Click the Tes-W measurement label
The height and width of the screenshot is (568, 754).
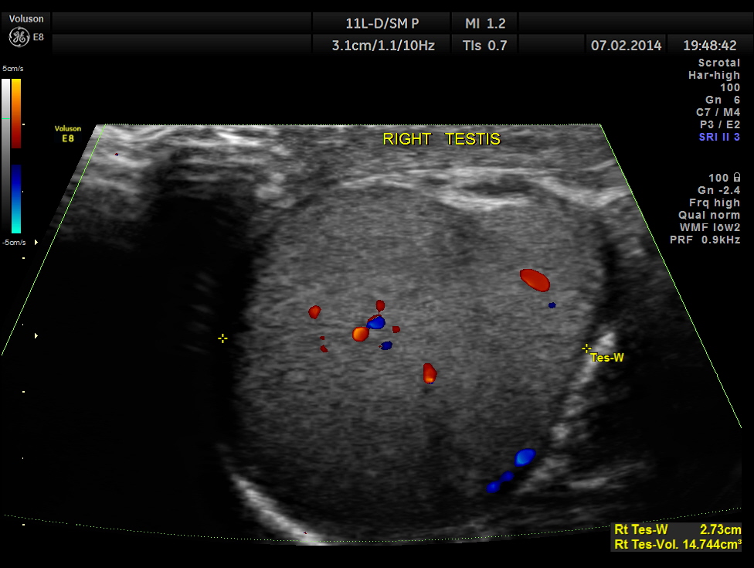(606, 358)
